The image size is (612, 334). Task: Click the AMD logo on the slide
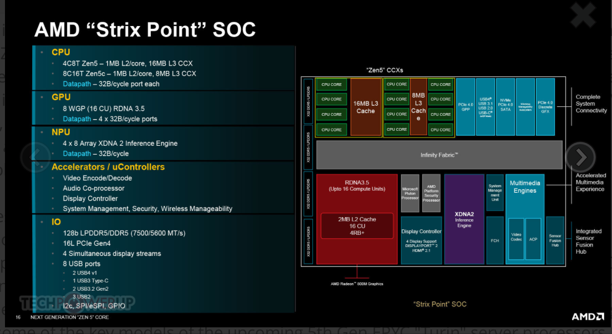click(x=588, y=317)
